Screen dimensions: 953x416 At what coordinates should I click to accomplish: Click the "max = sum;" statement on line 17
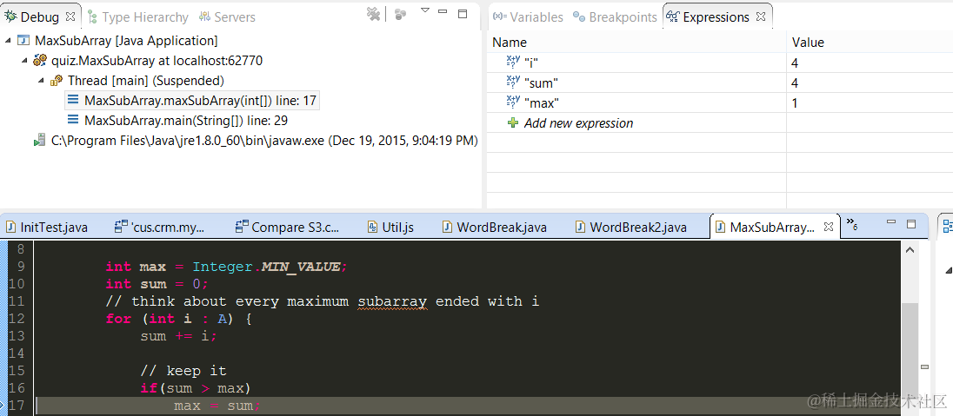point(217,406)
